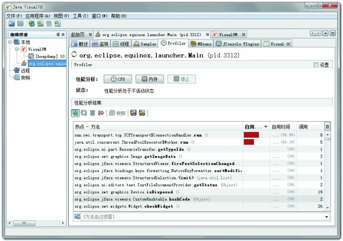Collapse the 本地 tree node
The image size is (343, 241).
pos(10,42)
